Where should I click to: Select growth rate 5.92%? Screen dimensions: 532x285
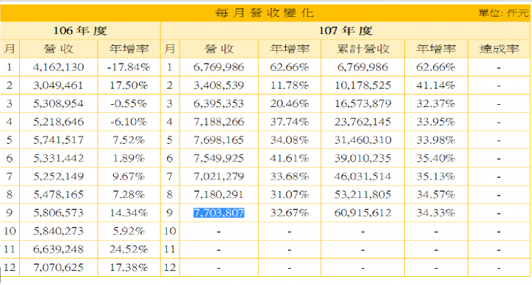(129, 231)
